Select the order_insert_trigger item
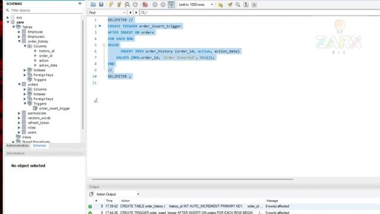 point(54,108)
